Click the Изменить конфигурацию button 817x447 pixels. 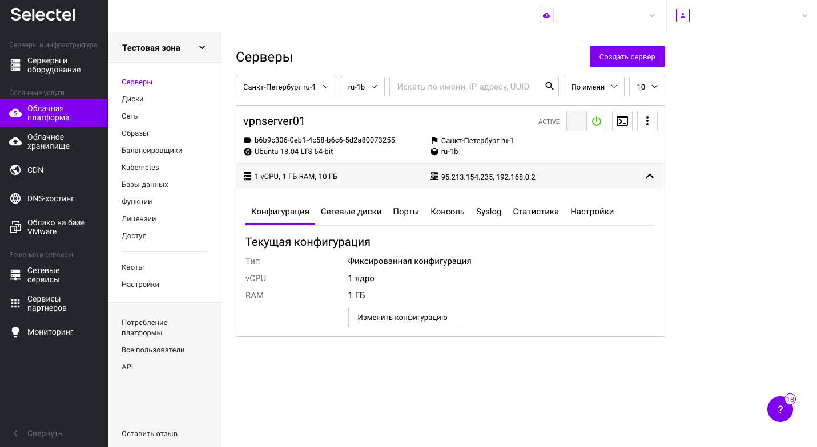[x=403, y=316]
